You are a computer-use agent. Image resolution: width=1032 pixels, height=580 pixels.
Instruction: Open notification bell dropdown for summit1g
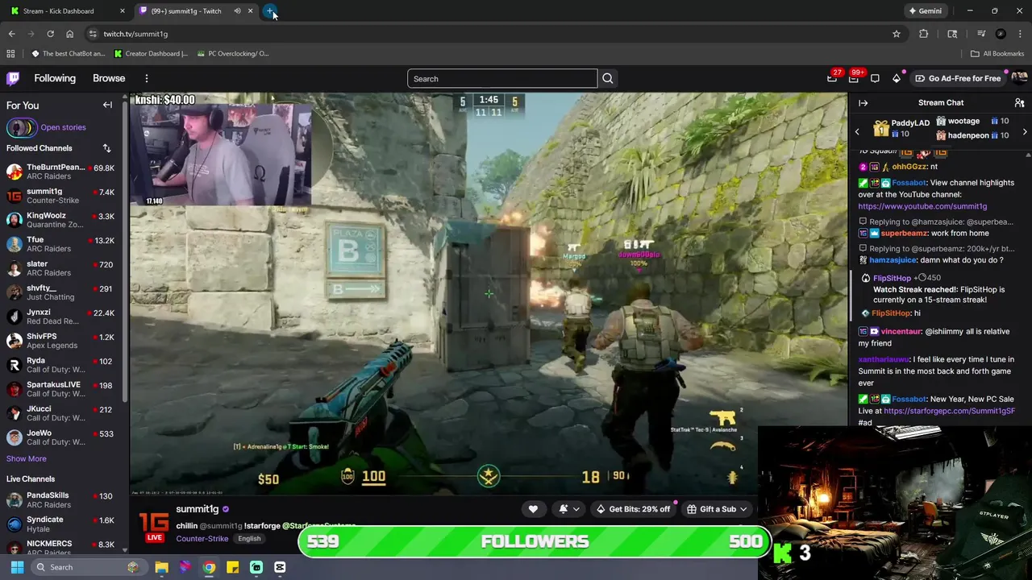(568, 509)
